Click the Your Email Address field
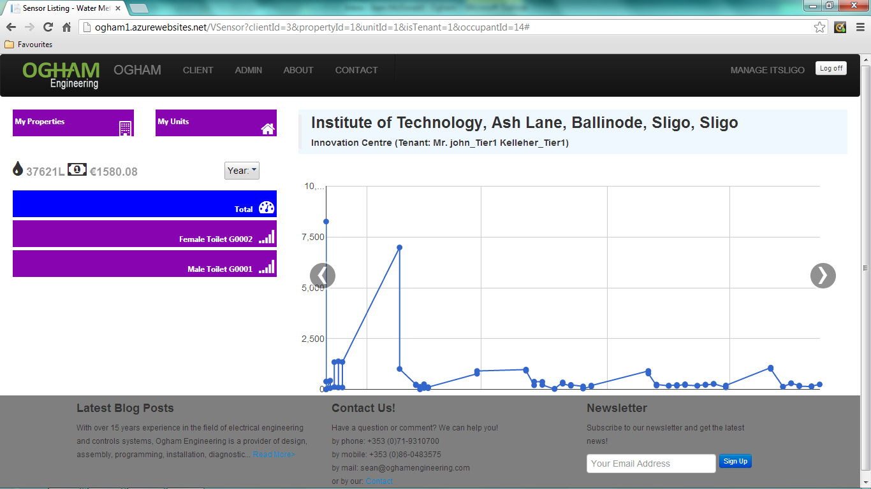The image size is (871, 489). pos(650,464)
